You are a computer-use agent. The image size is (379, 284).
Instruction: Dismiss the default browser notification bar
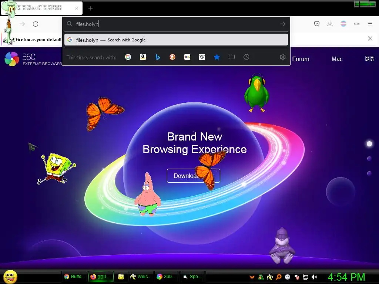click(370, 38)
